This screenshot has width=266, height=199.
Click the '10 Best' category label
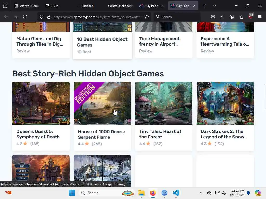pos(84,52)
